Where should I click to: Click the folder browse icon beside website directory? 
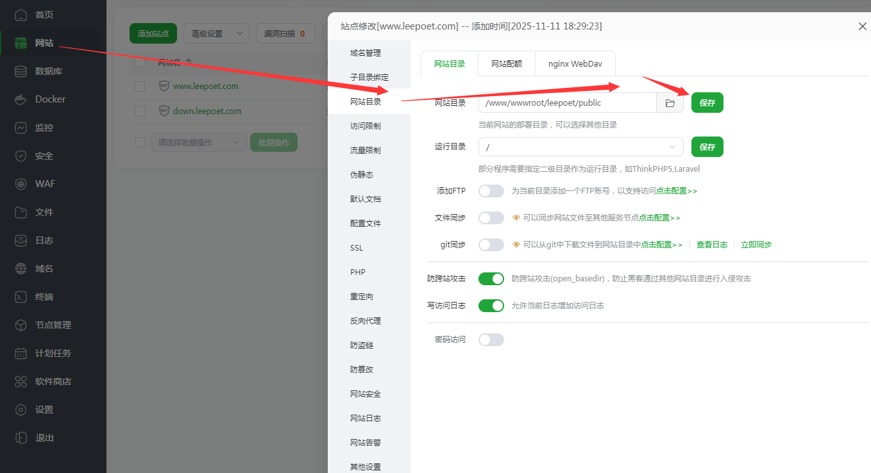coord(670,103)
